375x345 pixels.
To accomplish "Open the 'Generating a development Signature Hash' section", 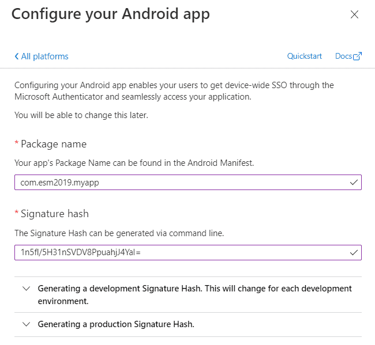I will [188, 295].
